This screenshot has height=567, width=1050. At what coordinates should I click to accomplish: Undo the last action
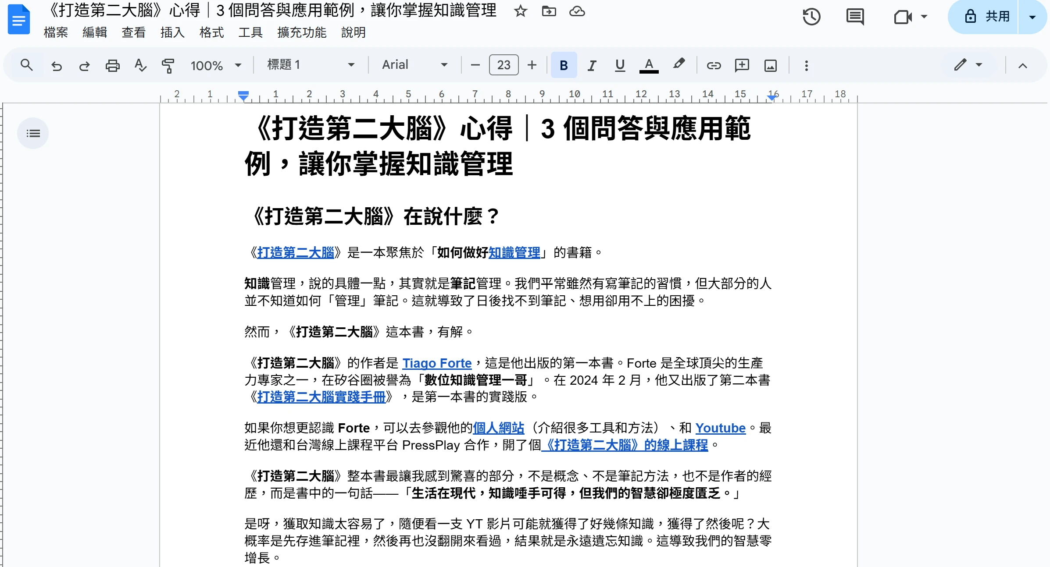tap(57, 66)
